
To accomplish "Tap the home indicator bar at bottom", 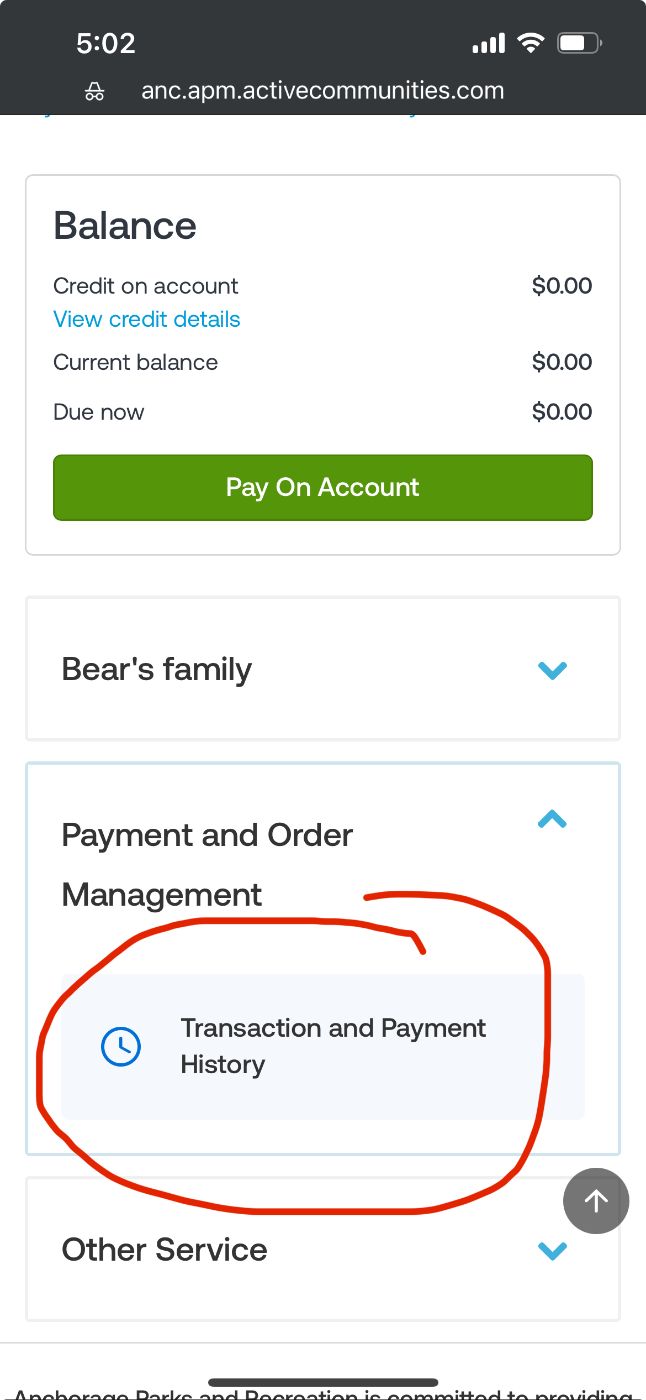I will click(x=323, y=1382).
